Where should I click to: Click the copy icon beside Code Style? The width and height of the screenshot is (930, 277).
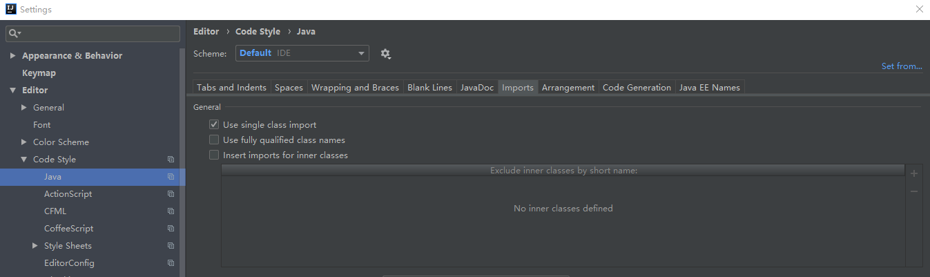171,160
